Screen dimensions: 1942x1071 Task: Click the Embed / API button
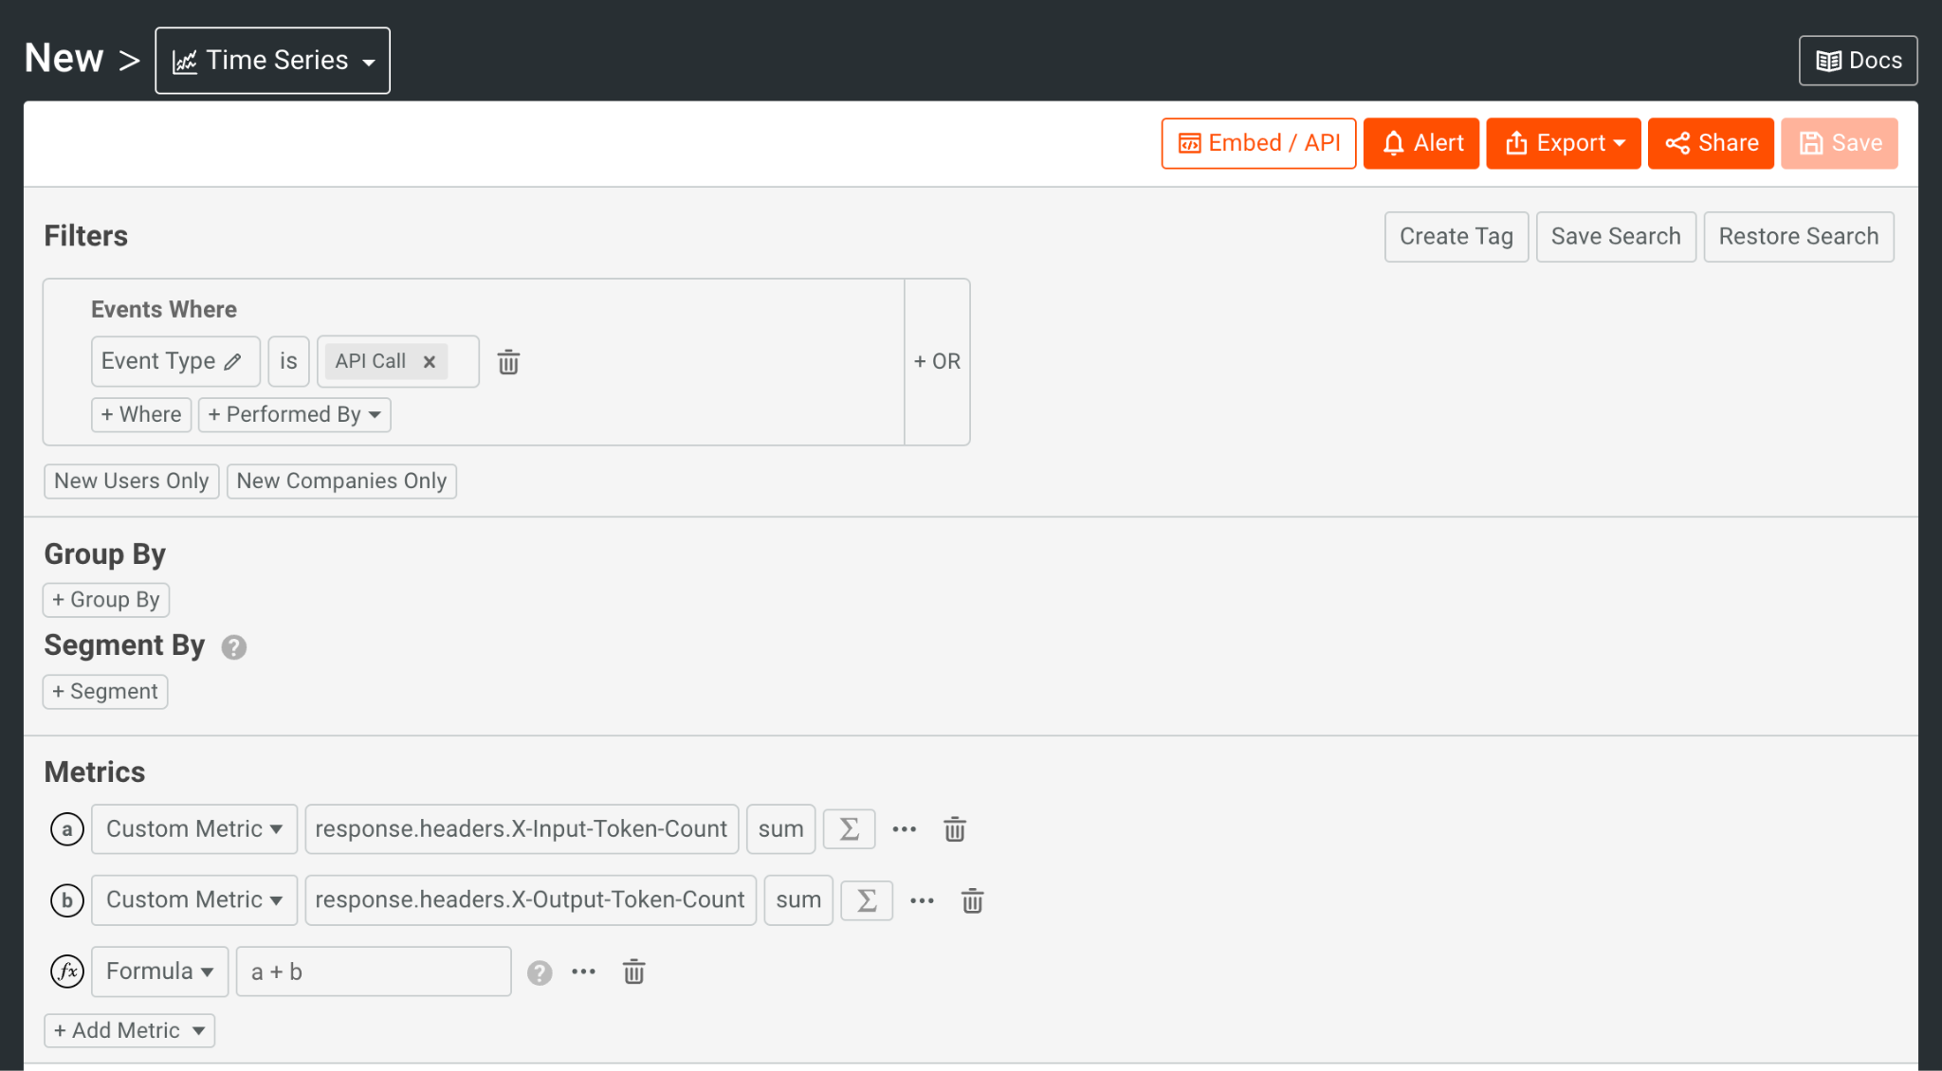click(1258, 143)
